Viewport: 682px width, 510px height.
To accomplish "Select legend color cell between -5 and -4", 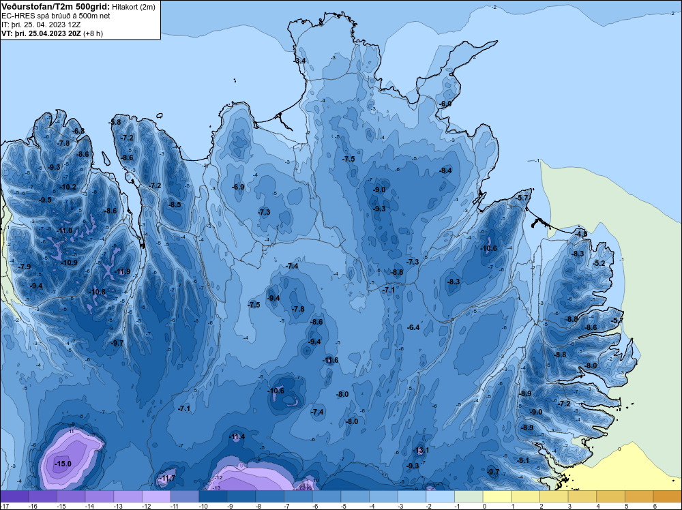I will pyautogui.click(x=355, y=496).
